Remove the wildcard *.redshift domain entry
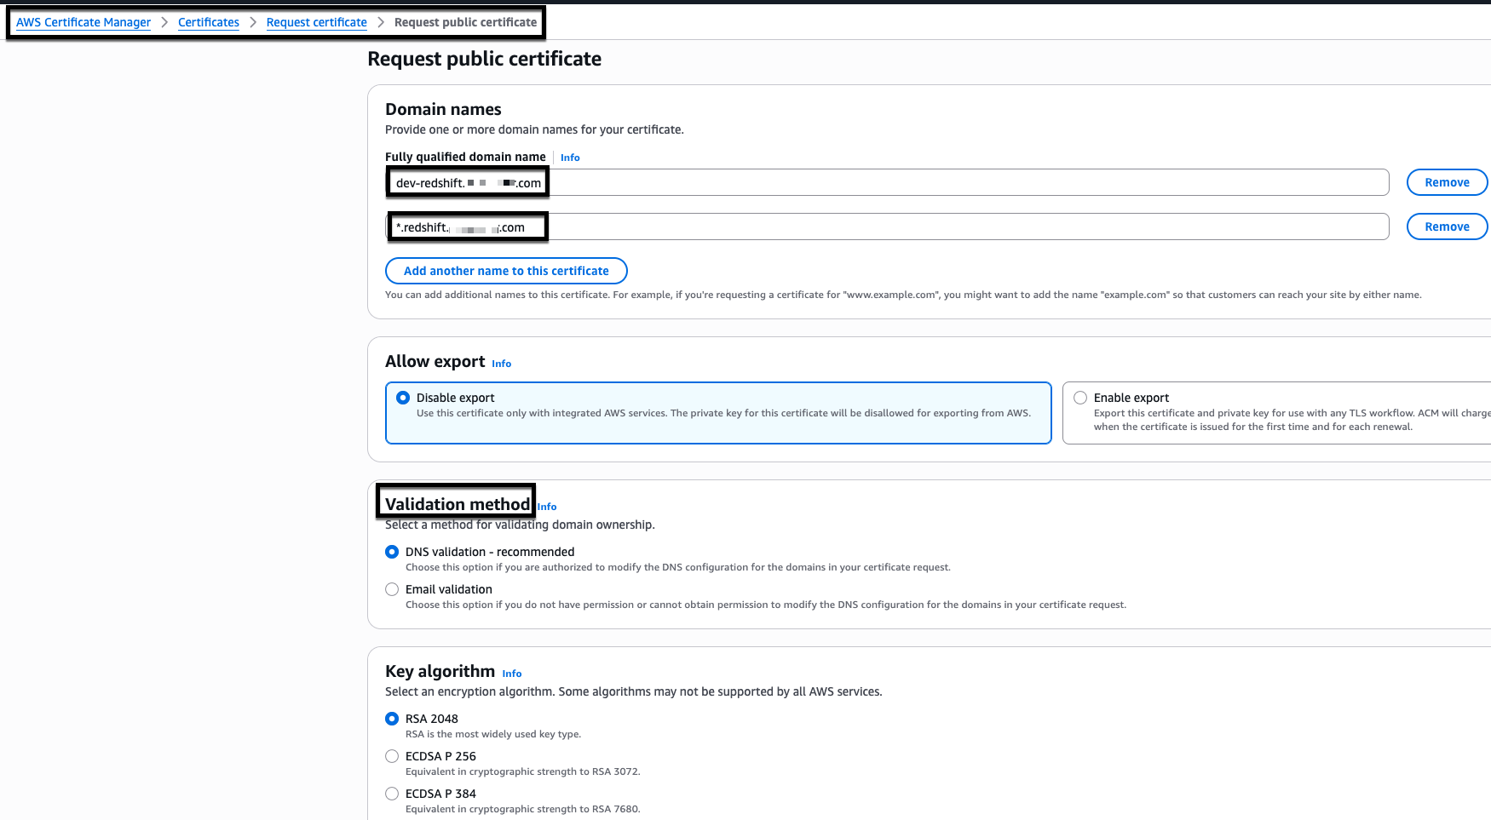Viewport: 1491px width, 820px height. point(1447,227)
